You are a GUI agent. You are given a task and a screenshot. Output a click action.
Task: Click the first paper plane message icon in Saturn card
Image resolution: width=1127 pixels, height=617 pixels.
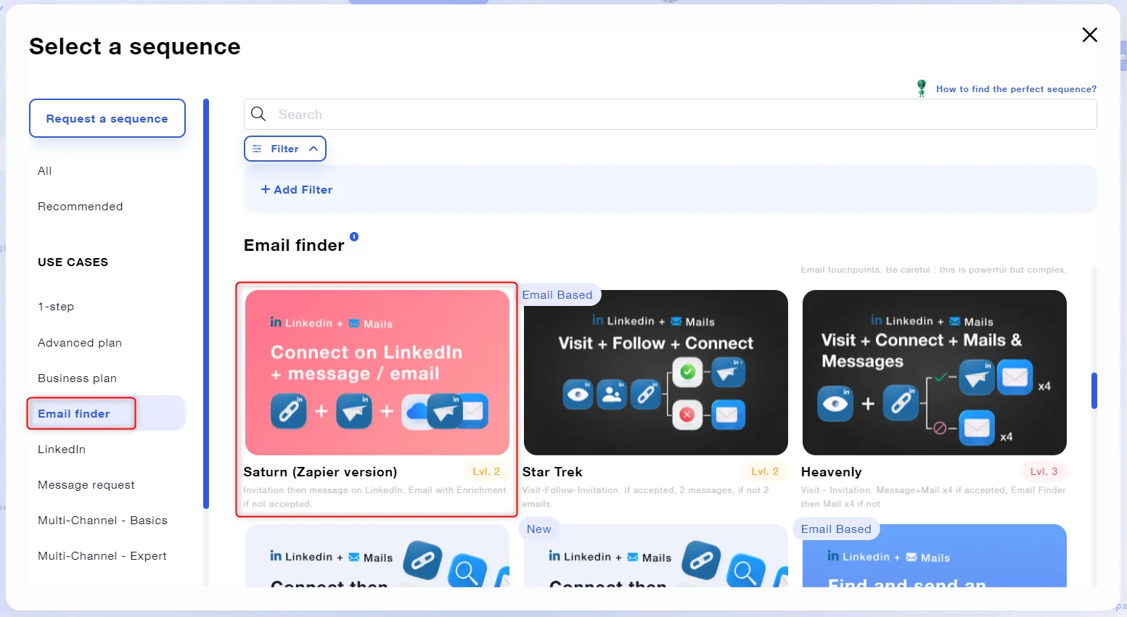click(354, 411)
